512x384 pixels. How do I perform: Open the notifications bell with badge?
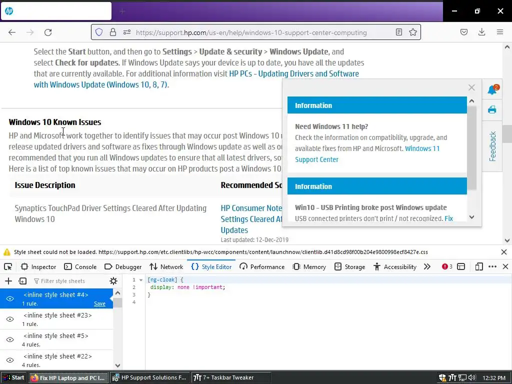[492, 89]
